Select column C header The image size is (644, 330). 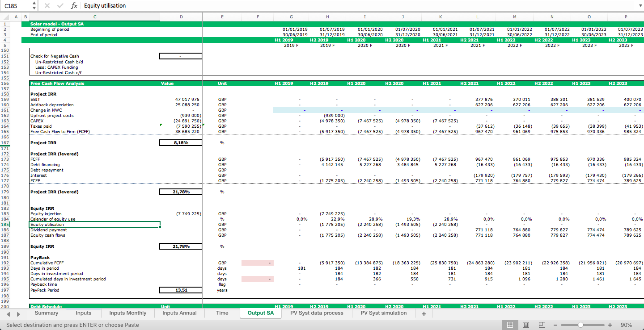click(94, 17)
